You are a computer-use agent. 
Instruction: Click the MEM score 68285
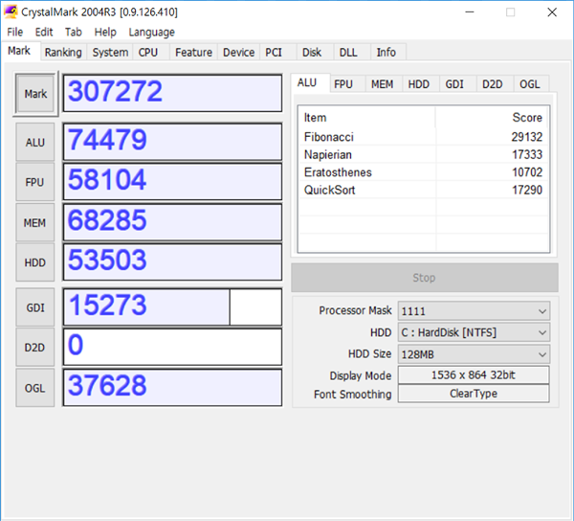pos(172,222)
